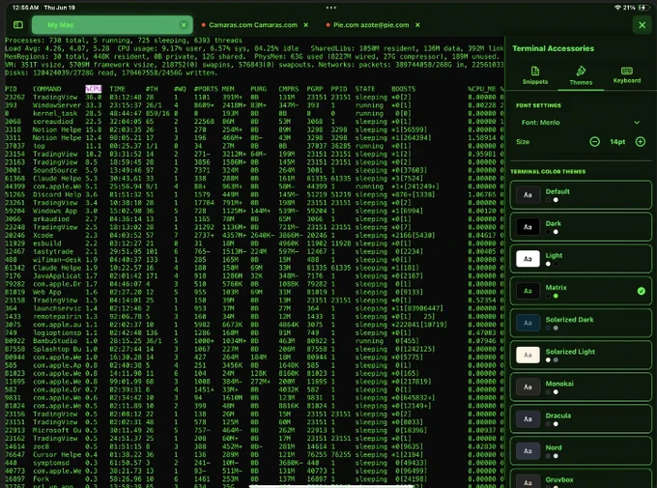
Task: Click the Themes paintbrush icon
Action: pos(581,71)
